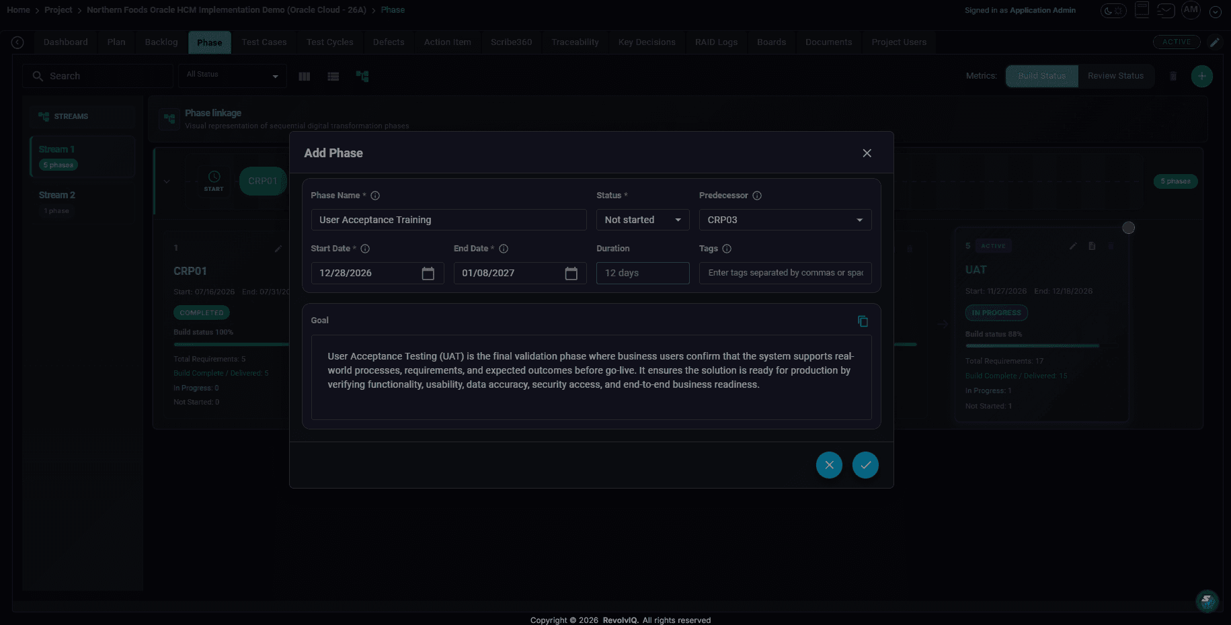Click the green add plus button
Screen dimensions: 1231x625
[x=1201, y=76]
